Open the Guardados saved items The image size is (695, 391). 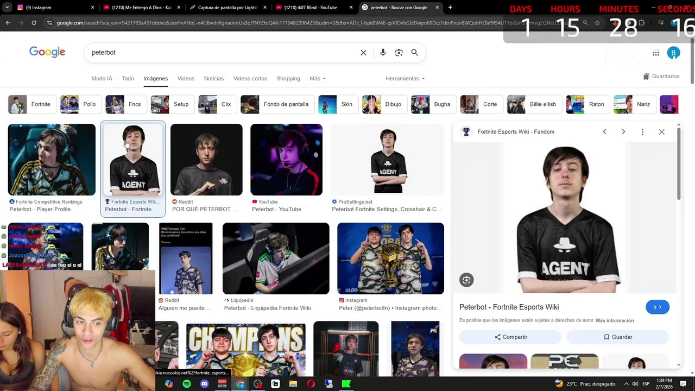pyautogui.click(x=661, y=77)
